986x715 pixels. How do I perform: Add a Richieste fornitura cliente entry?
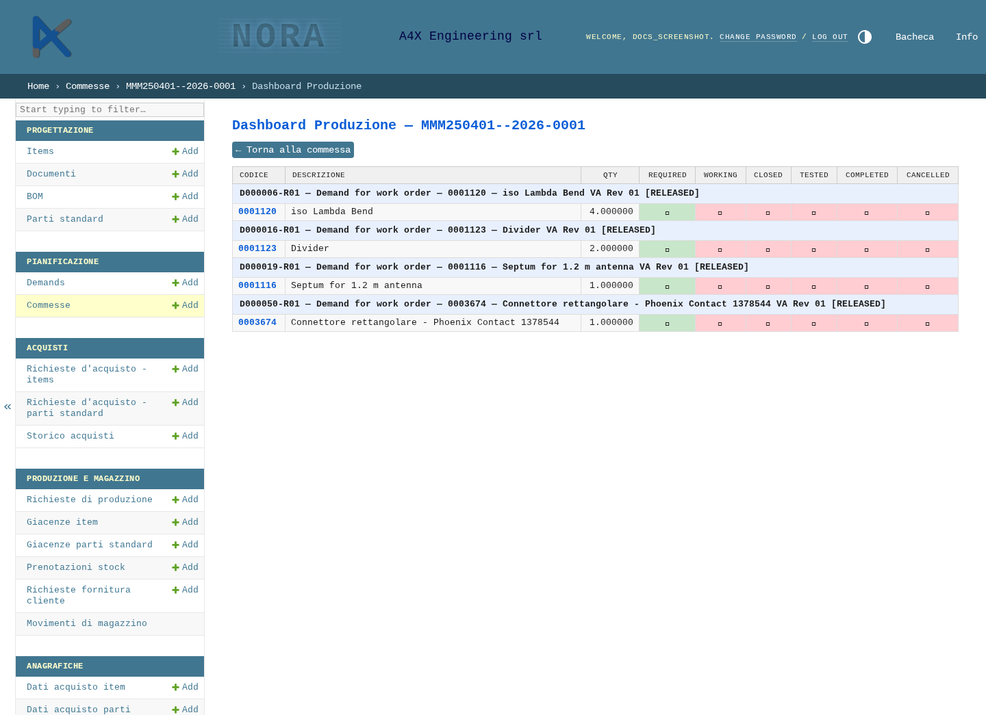185,590
